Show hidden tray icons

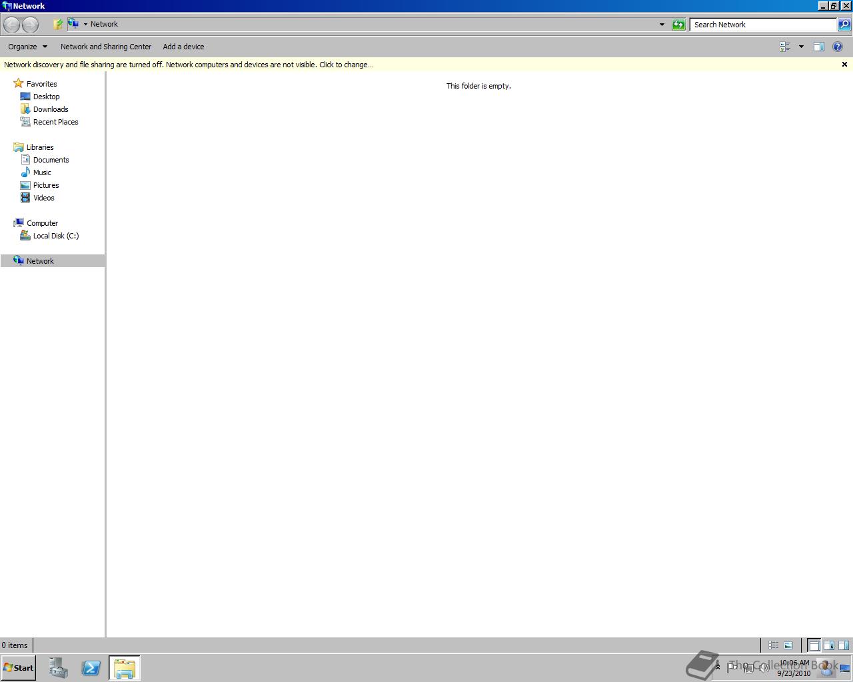(x=718, y=667)
